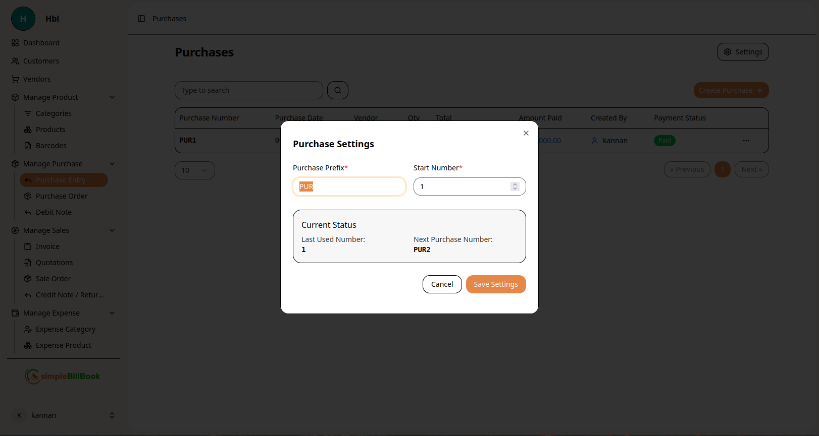
Task: Open the Barcodes page icon
Action: (28, 146)
